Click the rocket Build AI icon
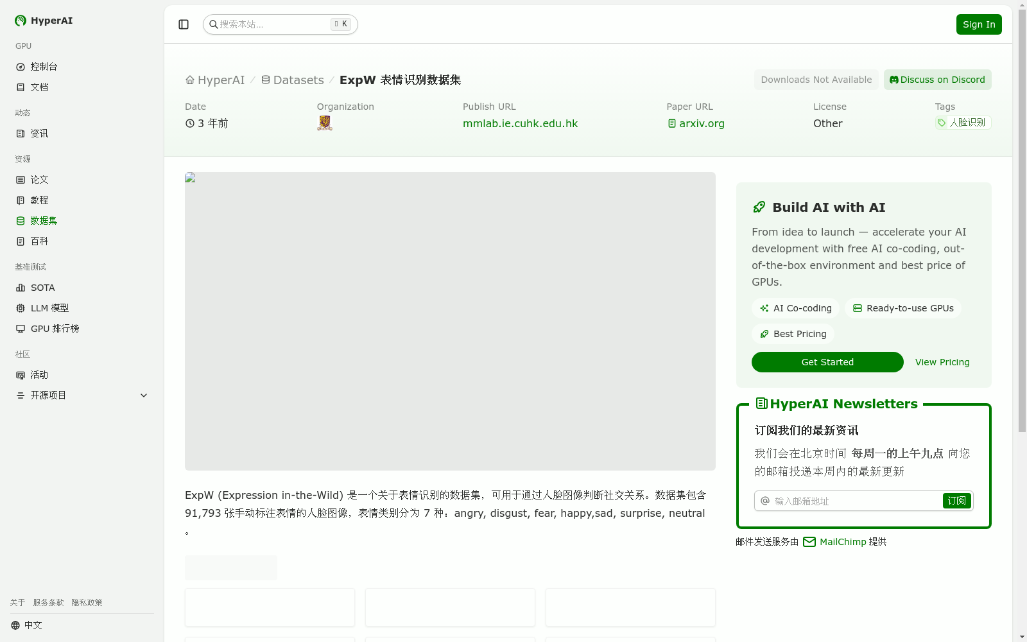This screenshot has width=1027, height=642. coord(759,207)
